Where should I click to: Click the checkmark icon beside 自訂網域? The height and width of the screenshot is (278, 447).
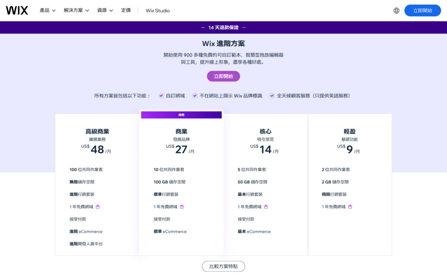pos(161,96)
